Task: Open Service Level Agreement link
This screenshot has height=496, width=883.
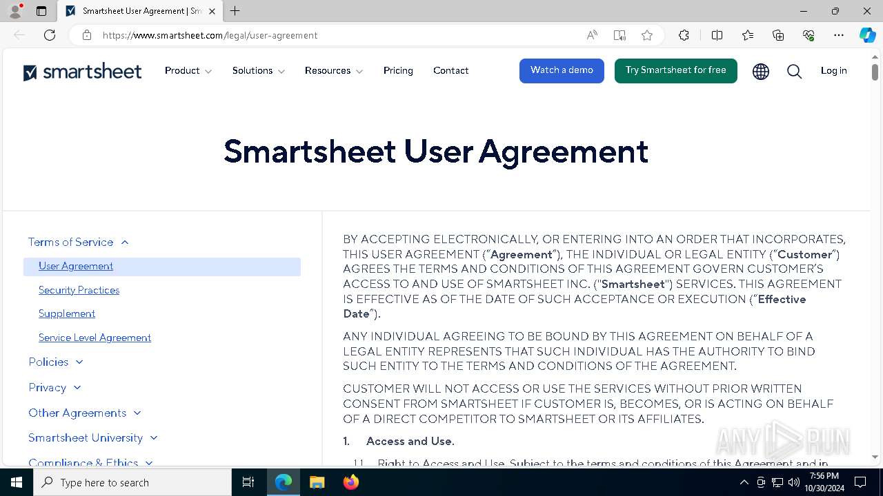Action: [95, 338]
